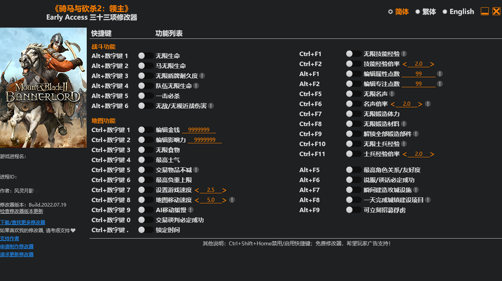The height and width of the screenshot is (281, 502).
Task: Select 繁体 language option
Action: pyautogui.click(x=426, y=12)
